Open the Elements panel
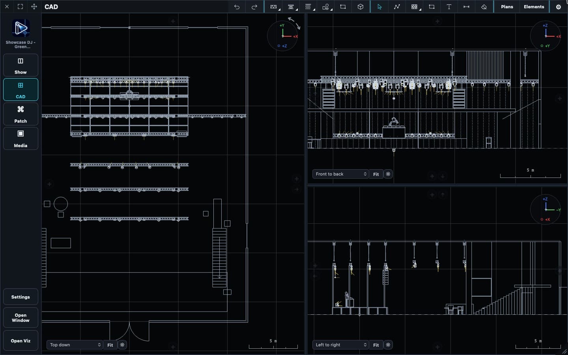Viewport: 568px width, 355px height. [534, 7]
